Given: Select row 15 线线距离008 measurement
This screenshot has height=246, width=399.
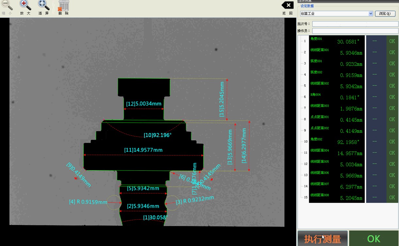Looking at the screenshot, I should click(337, 198).
